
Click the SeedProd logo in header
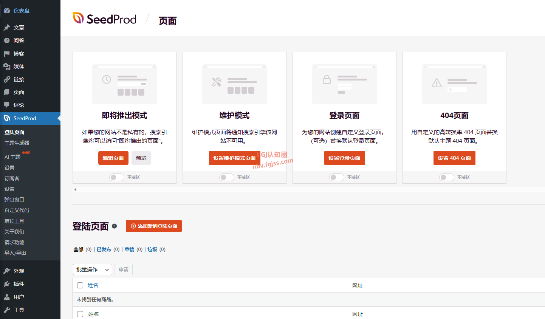(x=104, y=19)
